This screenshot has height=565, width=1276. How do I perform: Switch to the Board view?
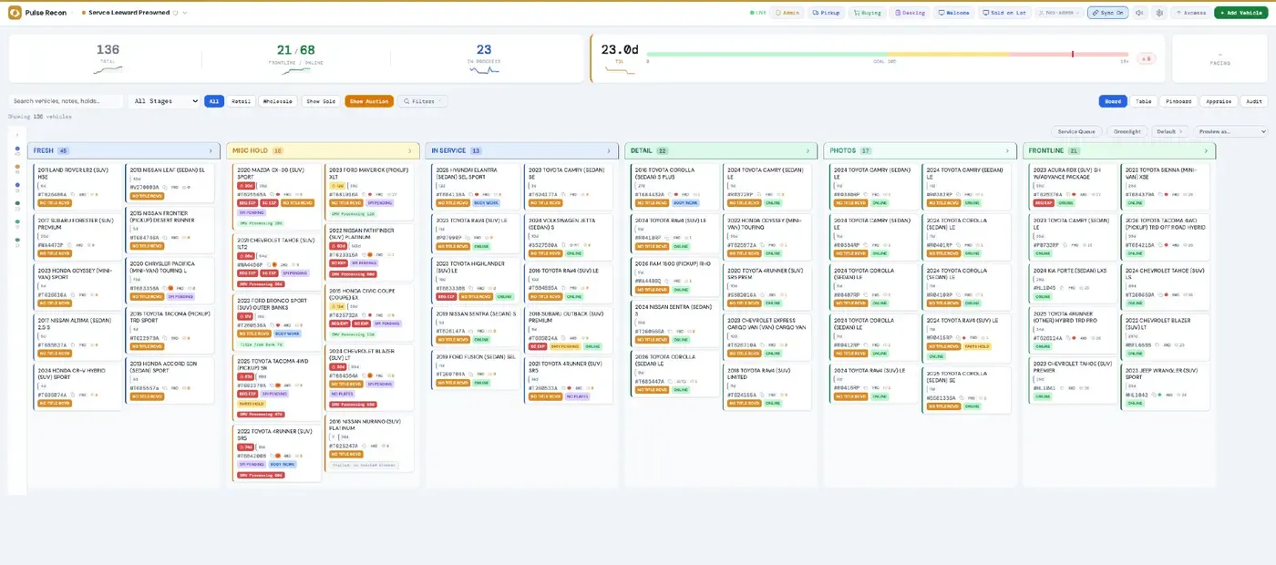click(x=1113, y=101)
